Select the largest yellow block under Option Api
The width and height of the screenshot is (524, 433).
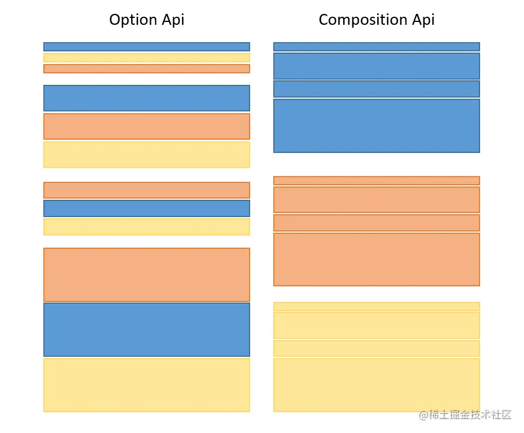(x=147, y=385)
